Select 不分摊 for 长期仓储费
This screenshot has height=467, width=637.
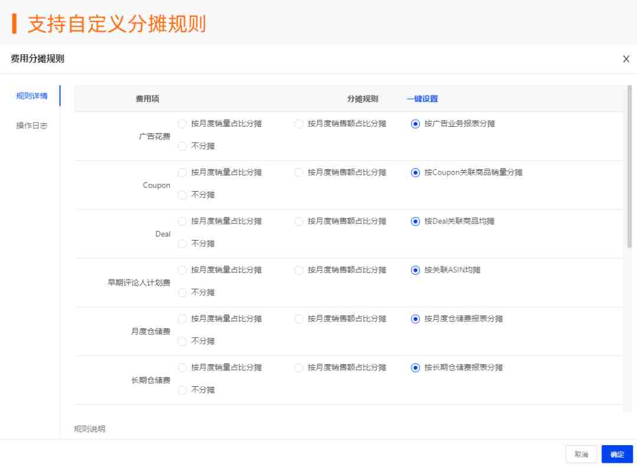tap(182, 390)
